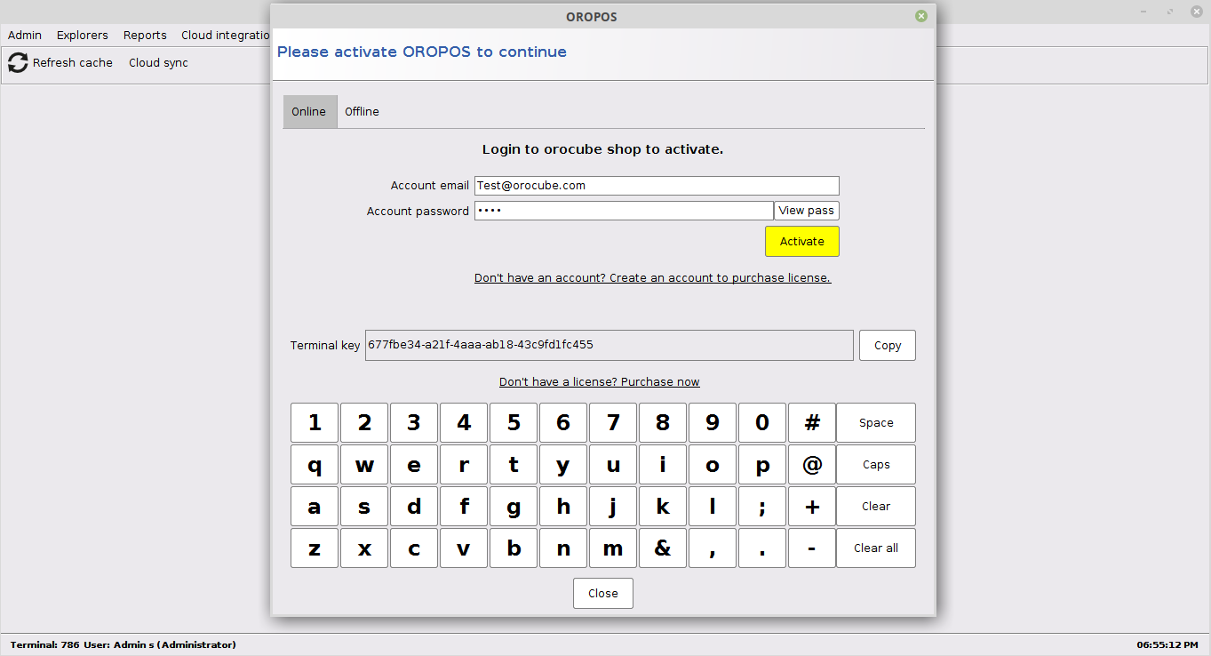Tap the + symbol key

pyautogui.click(x=812, y=507)
